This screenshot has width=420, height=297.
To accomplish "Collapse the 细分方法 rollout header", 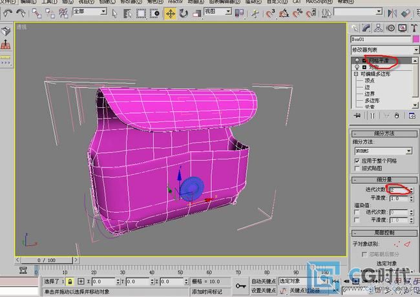I will [x=384, y=134].
